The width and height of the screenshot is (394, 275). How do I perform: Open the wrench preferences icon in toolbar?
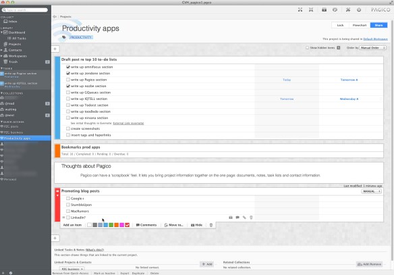348,9
